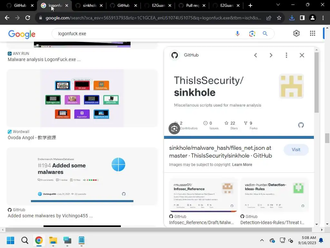The width and height of the screenshot is (330, 248).
Task: Open Malware analysis LogonFuck.exe result
Action: tap(44, 59)
